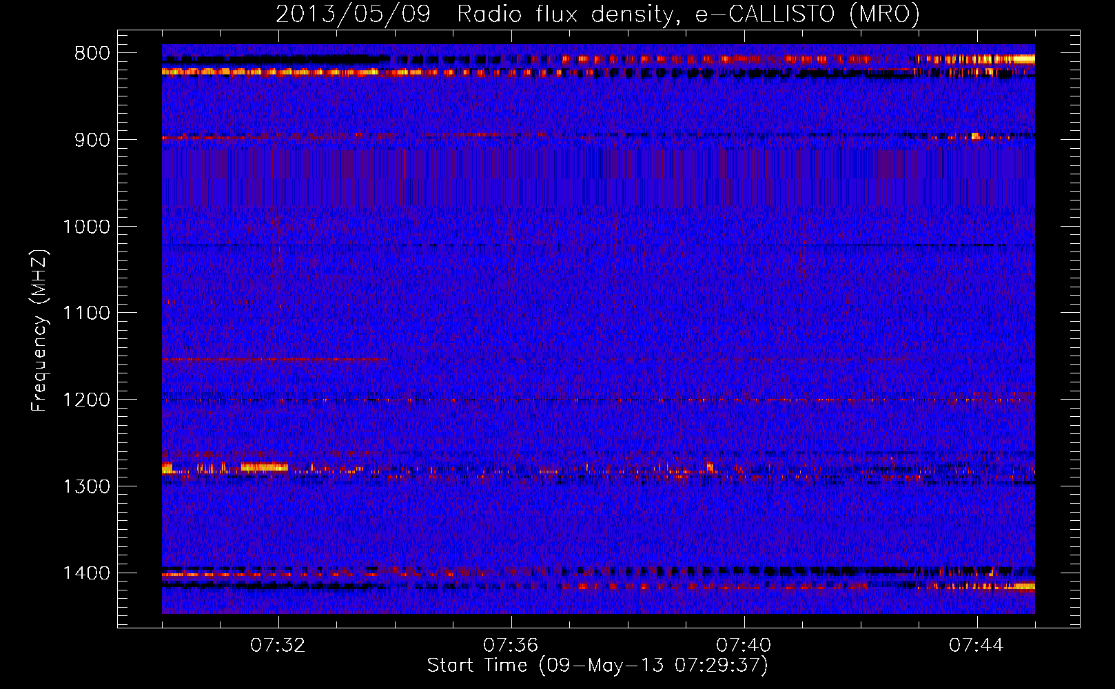Click the 07:40 time tick label
The height and width of the screenshot is (689, 1115).
(x=744, y=646)
